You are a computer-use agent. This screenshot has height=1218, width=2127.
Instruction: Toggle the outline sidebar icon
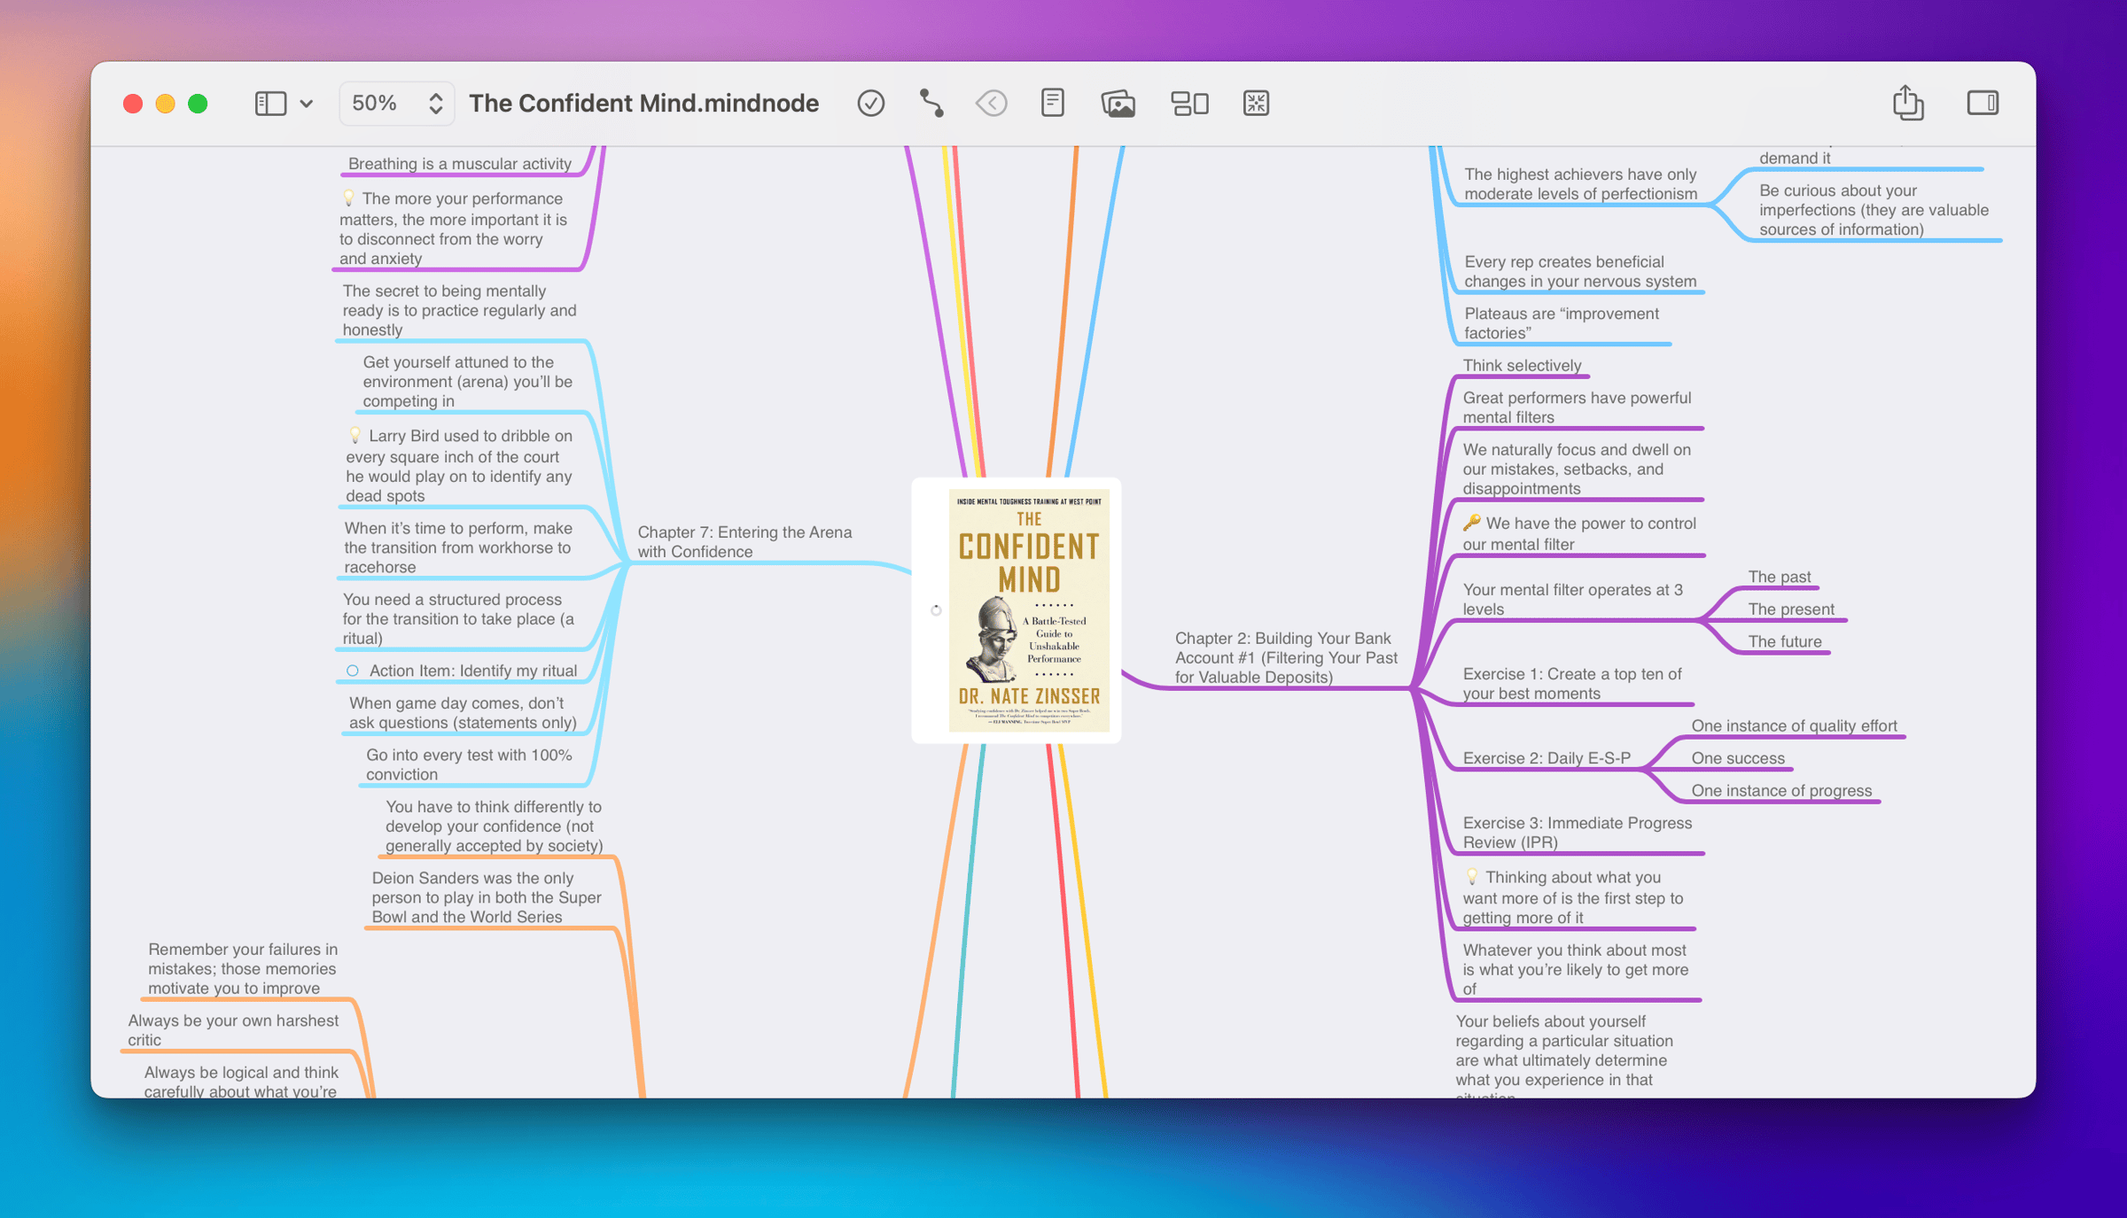(x=270, y=104)
